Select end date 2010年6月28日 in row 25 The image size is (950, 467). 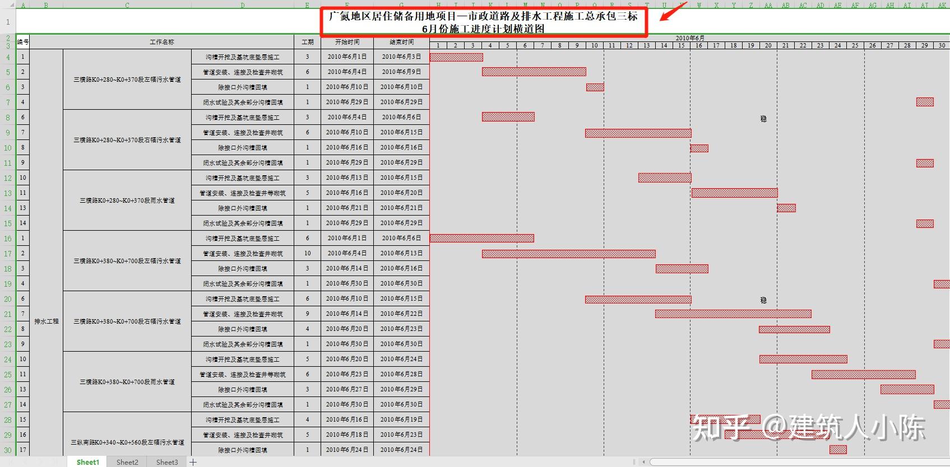click(402, 375)
